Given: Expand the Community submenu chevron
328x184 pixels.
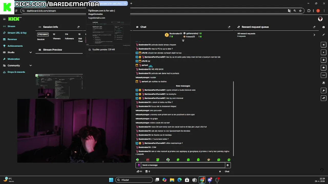Looking at the screenshot, I should [x=30, y=65].
